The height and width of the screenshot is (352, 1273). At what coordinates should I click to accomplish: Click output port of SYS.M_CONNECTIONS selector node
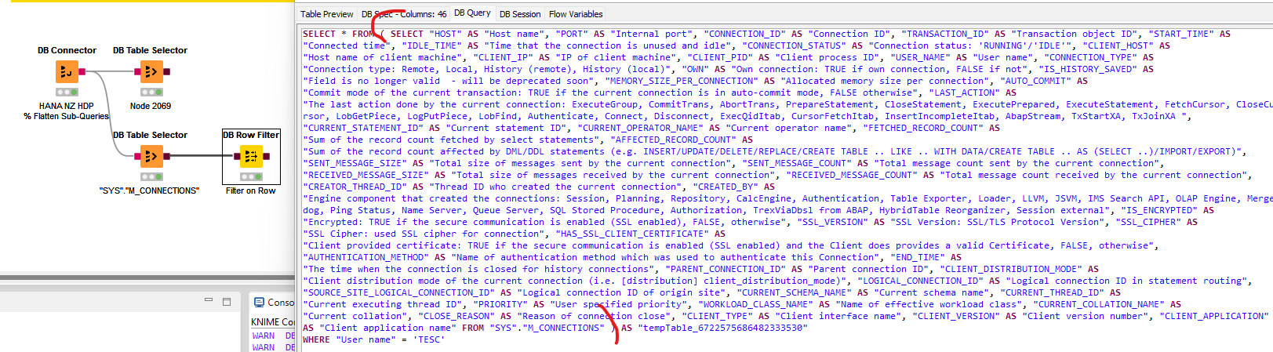pyautogui.click(x=166, y=157)
